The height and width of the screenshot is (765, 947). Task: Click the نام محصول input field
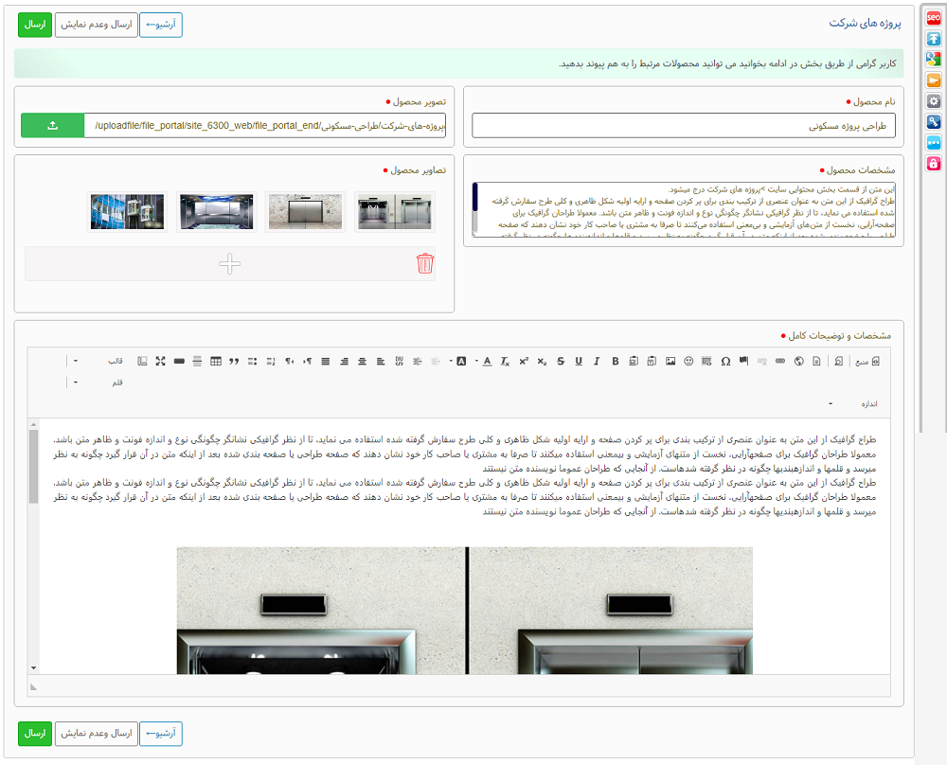click(683, 125)
